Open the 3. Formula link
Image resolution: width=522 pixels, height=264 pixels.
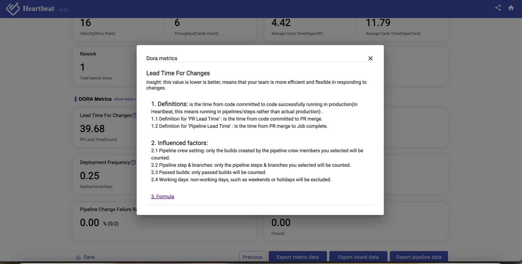(x=163, y=197)
